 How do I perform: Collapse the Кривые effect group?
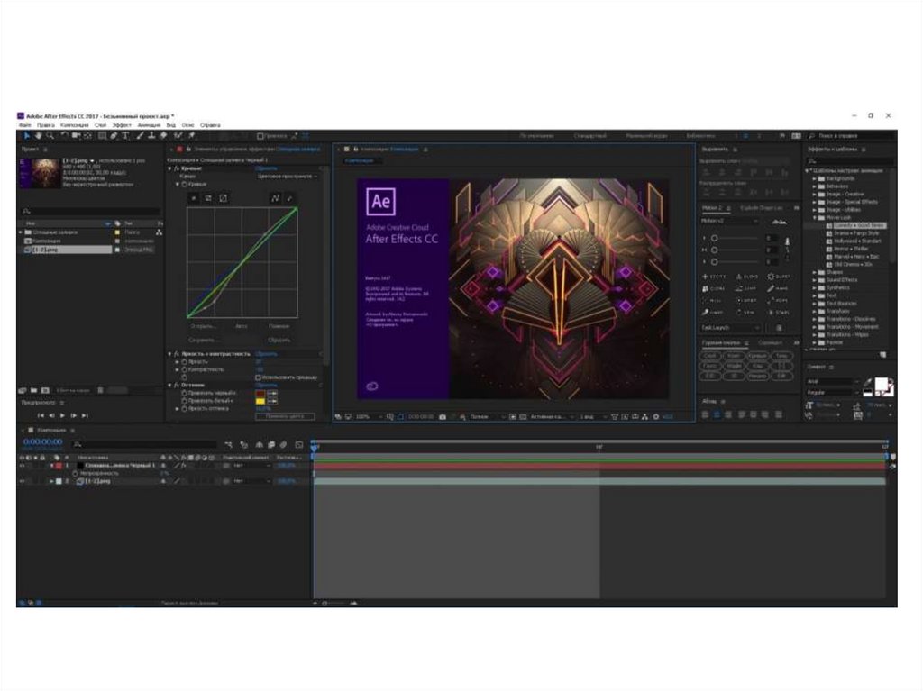pyautogui.click(x=169, y=168)
